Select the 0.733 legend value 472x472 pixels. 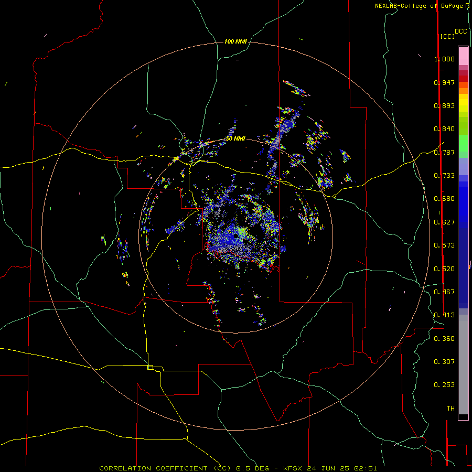click(444, 176)
